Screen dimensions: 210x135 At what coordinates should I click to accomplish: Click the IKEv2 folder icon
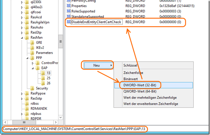pos(33,48)
